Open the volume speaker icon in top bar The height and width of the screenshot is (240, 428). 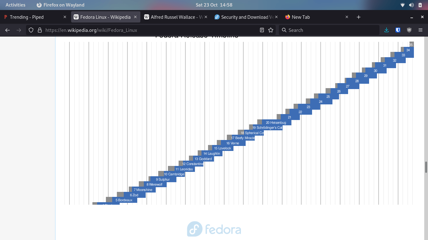click(411, 5)
